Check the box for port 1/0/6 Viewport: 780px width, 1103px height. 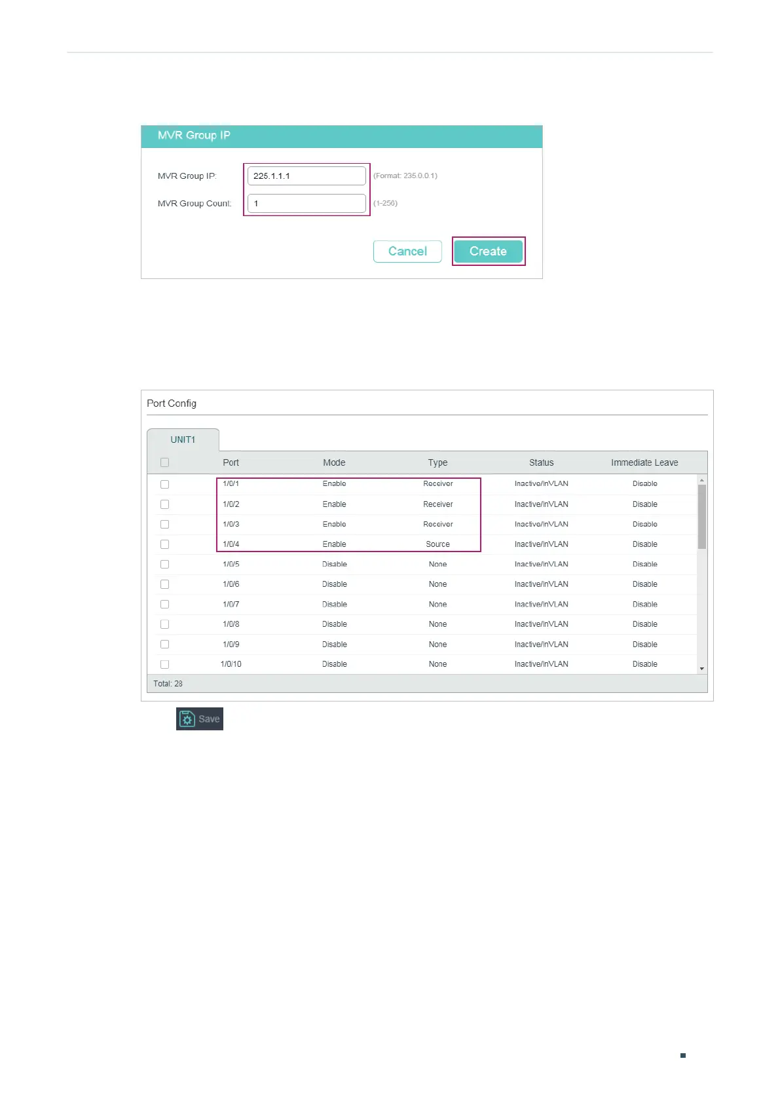[164, 584]
